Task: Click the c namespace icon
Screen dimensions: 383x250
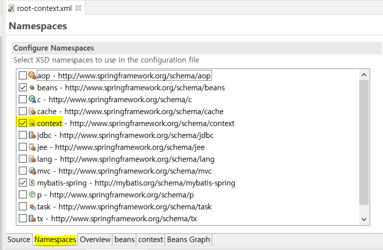Action: tap(32, 99)
